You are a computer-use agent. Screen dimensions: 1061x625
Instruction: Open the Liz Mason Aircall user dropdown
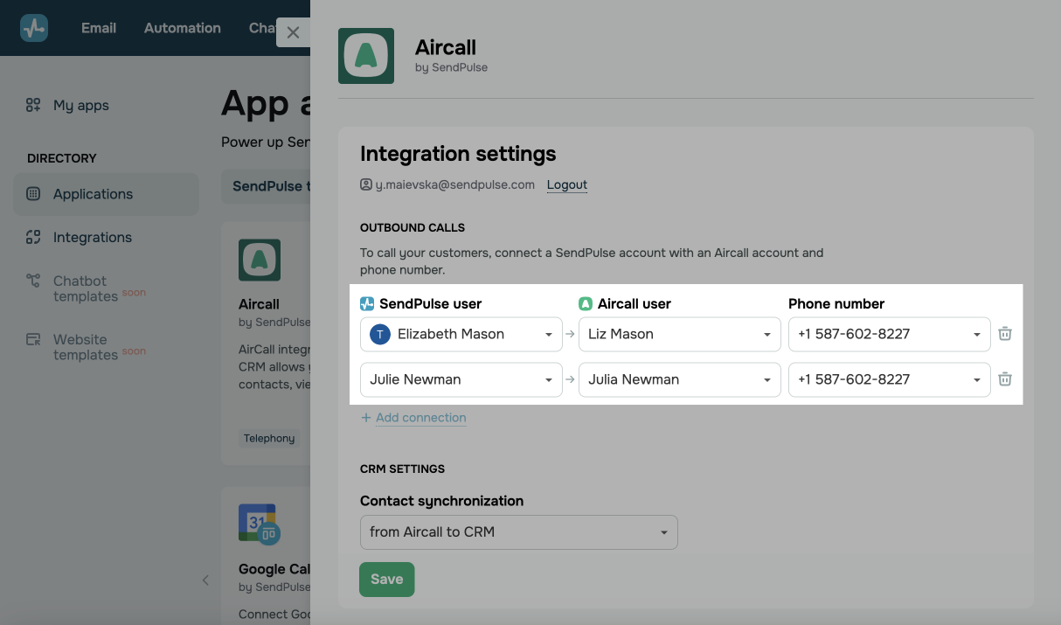tap(680, 334)
